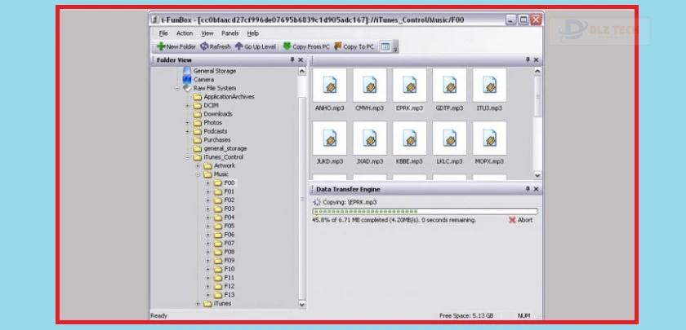This screenshot has width=686, height=330.
Task: Select the Downloads folder
Action: pos(218,114)
